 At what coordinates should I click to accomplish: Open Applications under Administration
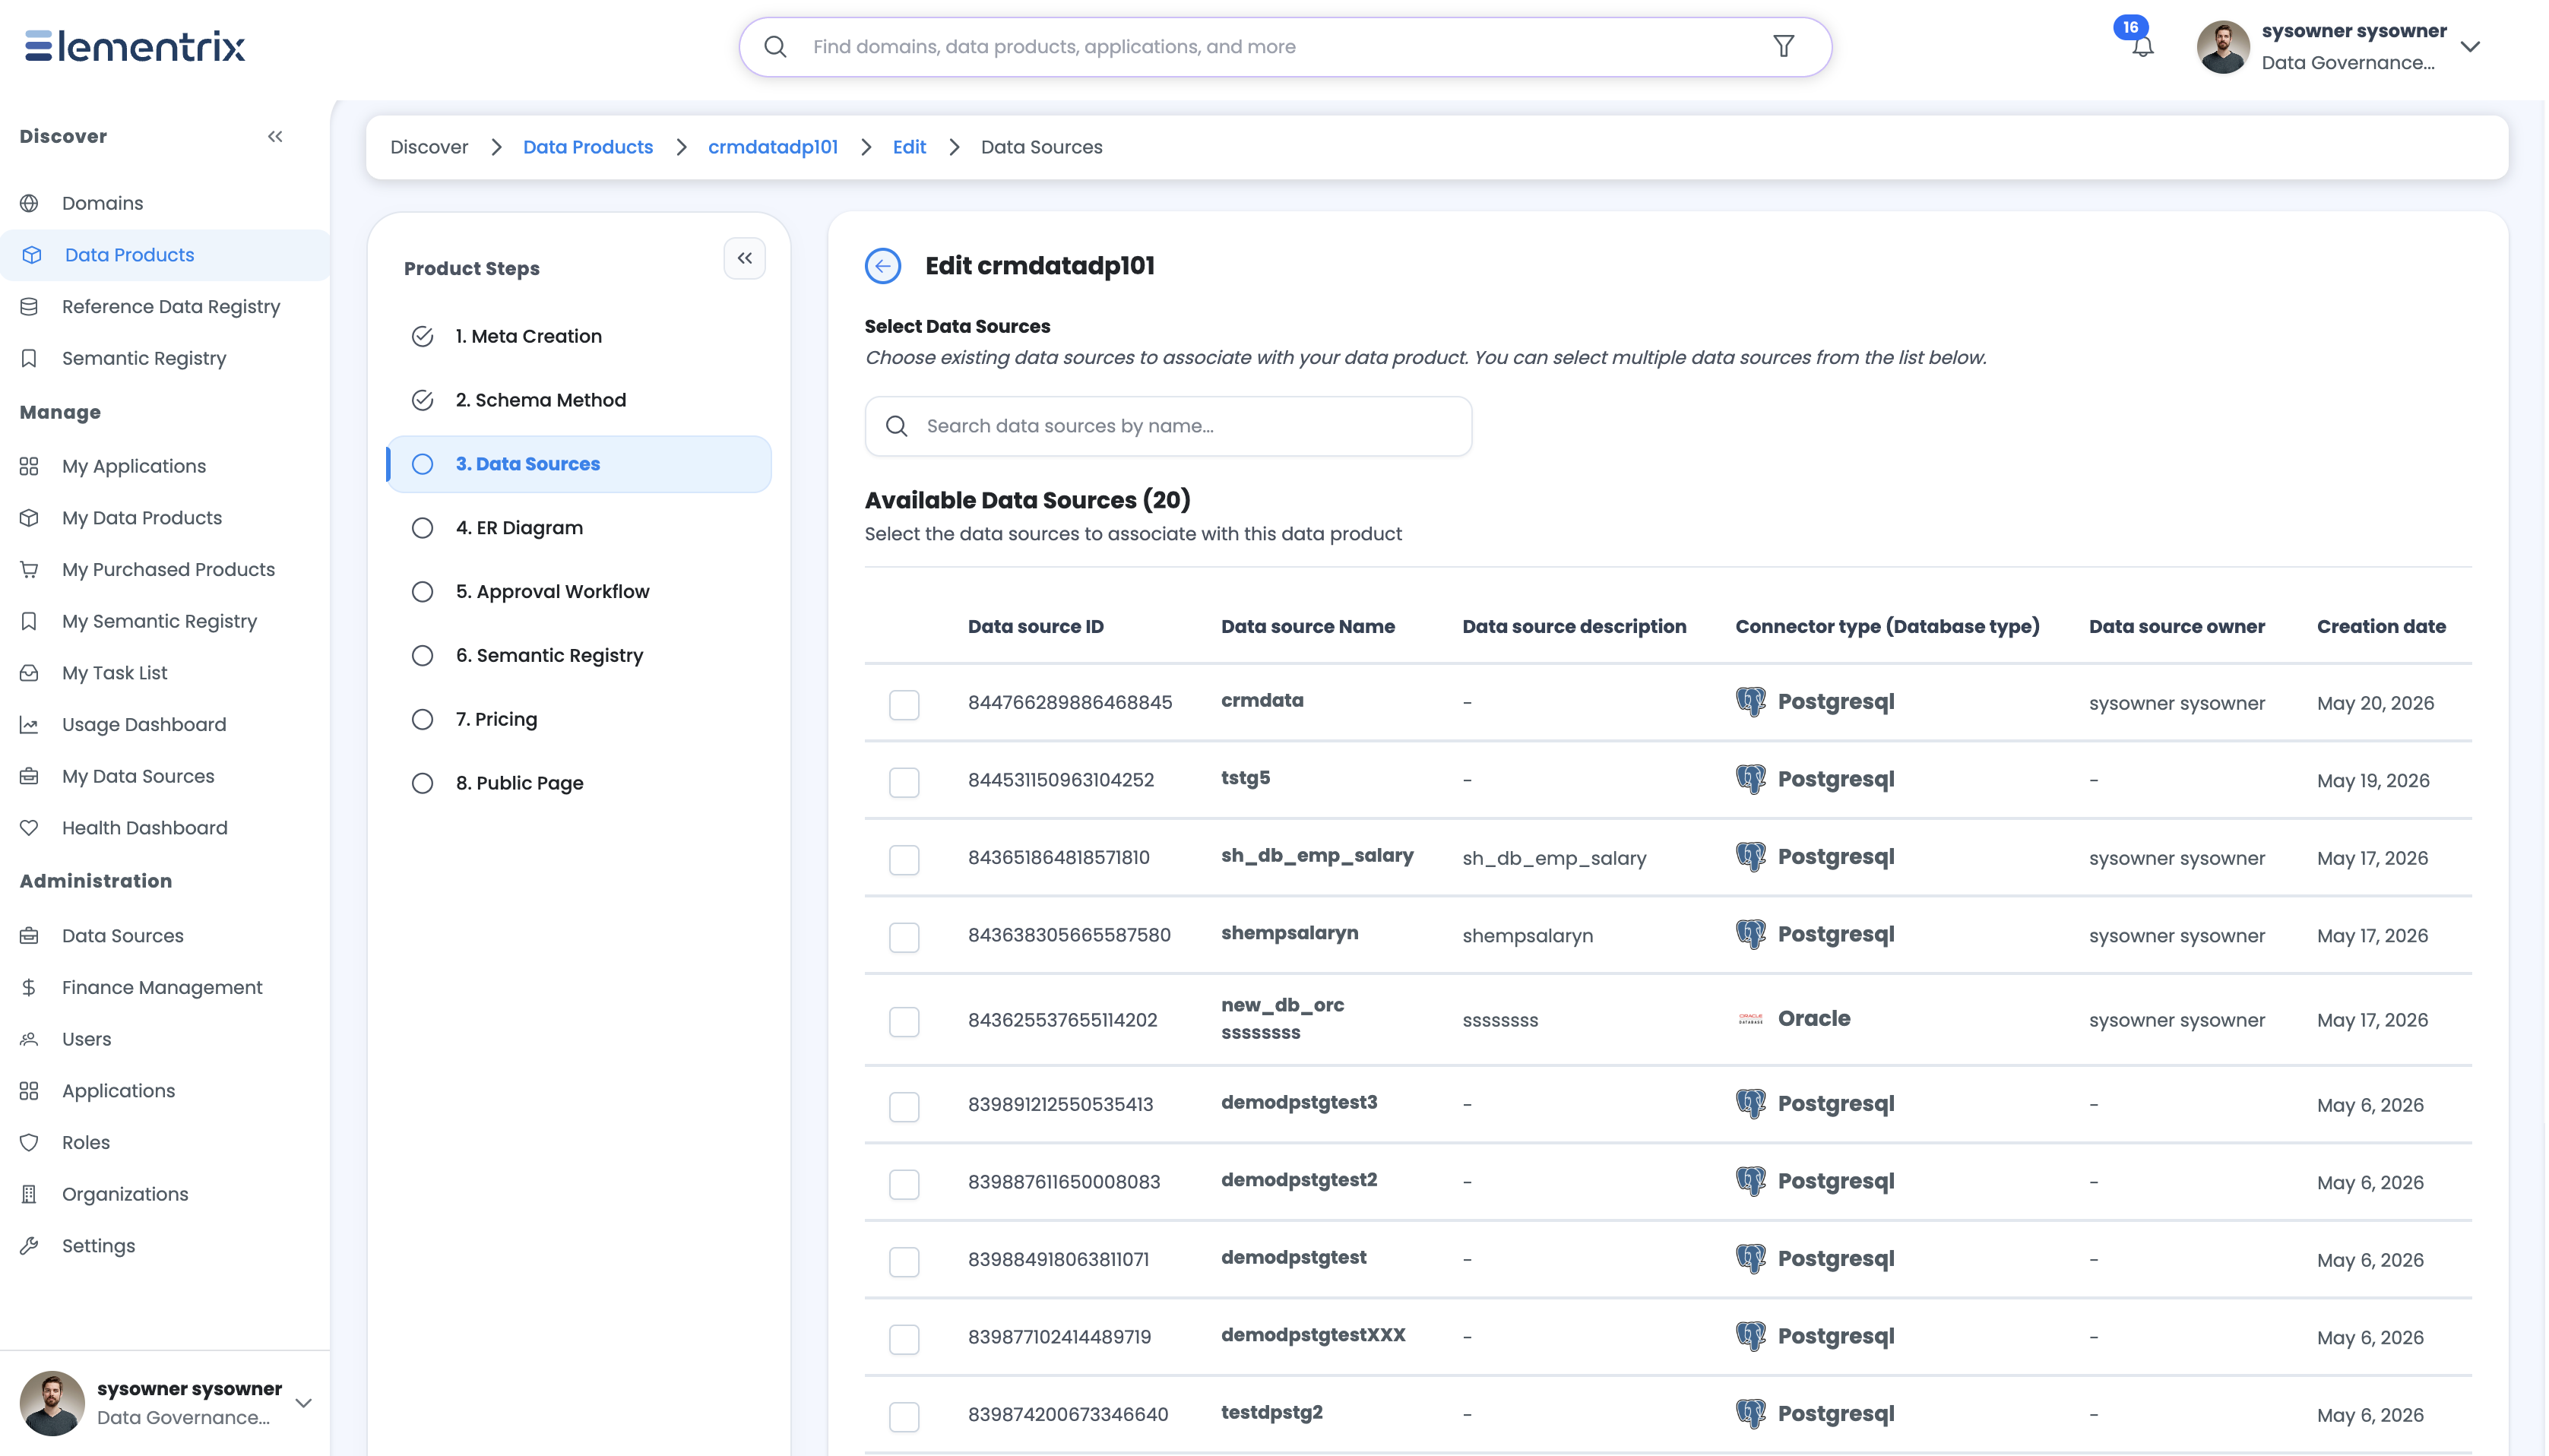pyautogui.click(x=118, y=1091)
